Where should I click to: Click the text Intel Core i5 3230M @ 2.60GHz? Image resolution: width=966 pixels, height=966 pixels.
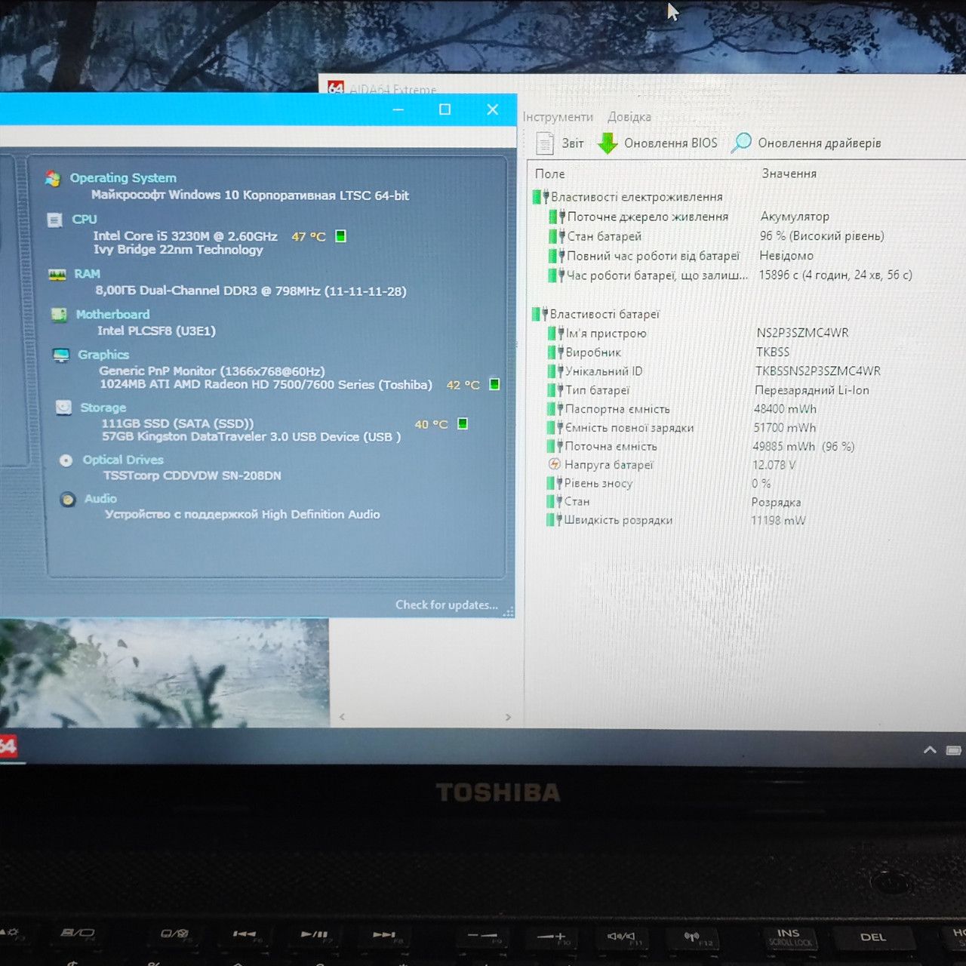186,236
